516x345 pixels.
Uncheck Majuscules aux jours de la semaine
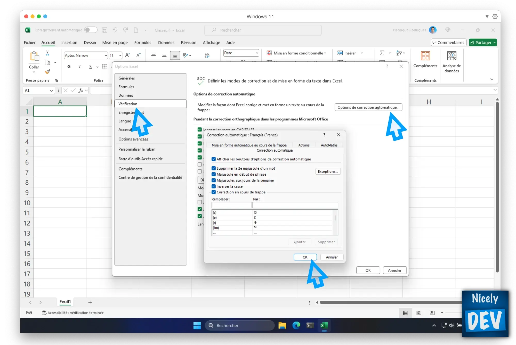coord(214,180)
